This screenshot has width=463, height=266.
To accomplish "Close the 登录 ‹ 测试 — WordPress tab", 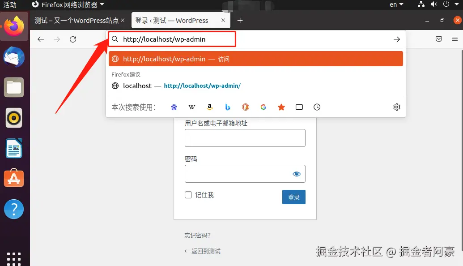I will [223, 20].
